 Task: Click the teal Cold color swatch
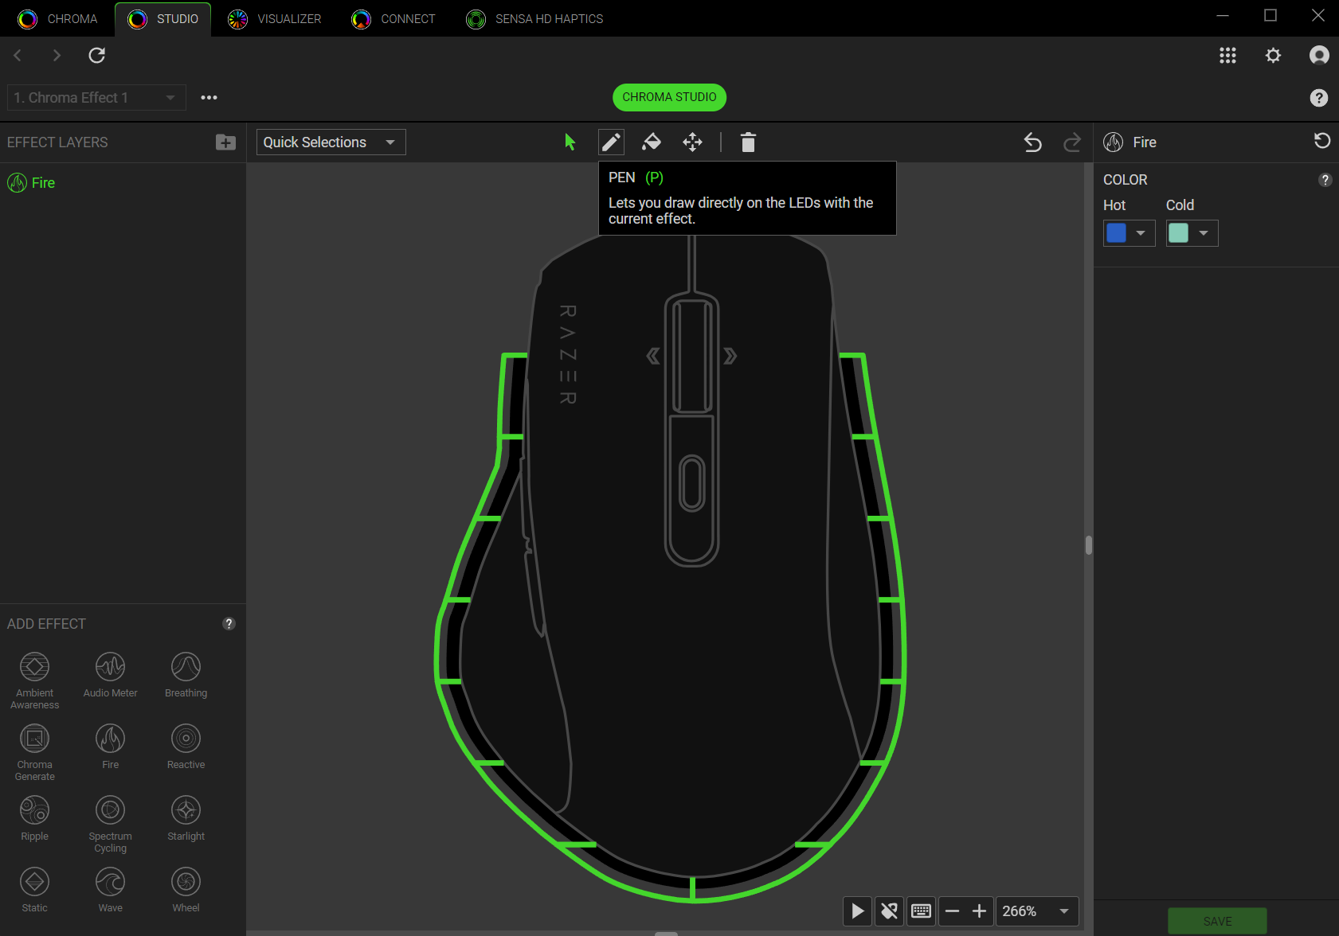click(1179, 233)
